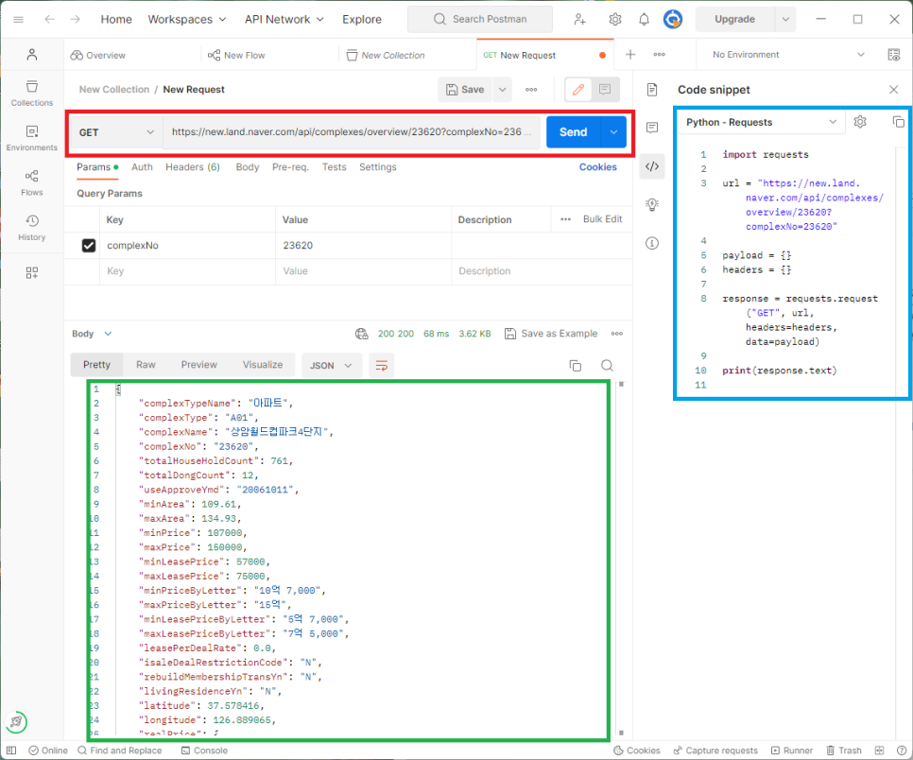Open the Environments sidebar panel
The width and height of the screenshot is (913, 760).
point(31,138)
